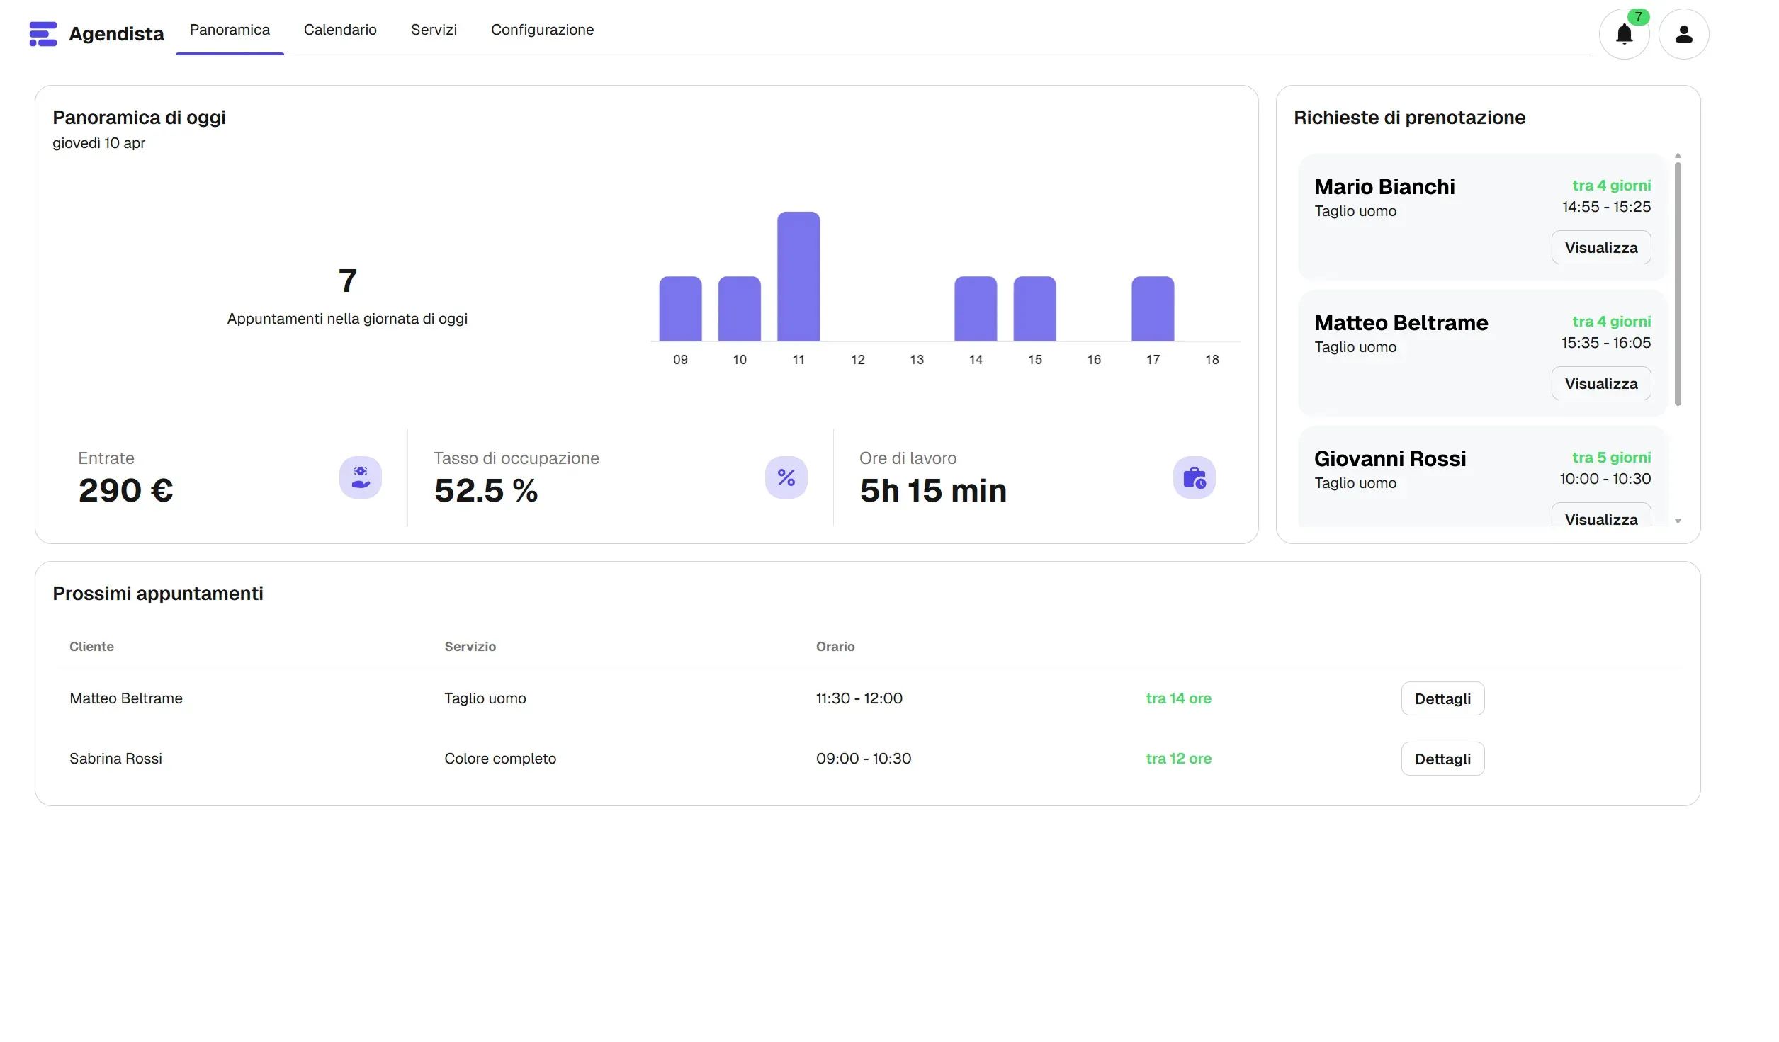Click Matteo Beltrame client cell in table

pos(126,698)
